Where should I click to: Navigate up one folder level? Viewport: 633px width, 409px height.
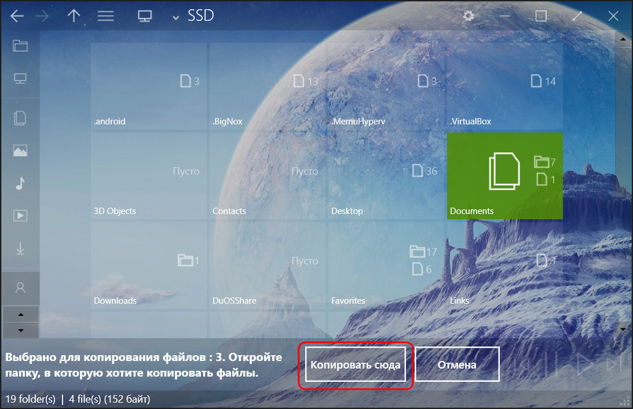click(x=74, y=16)
